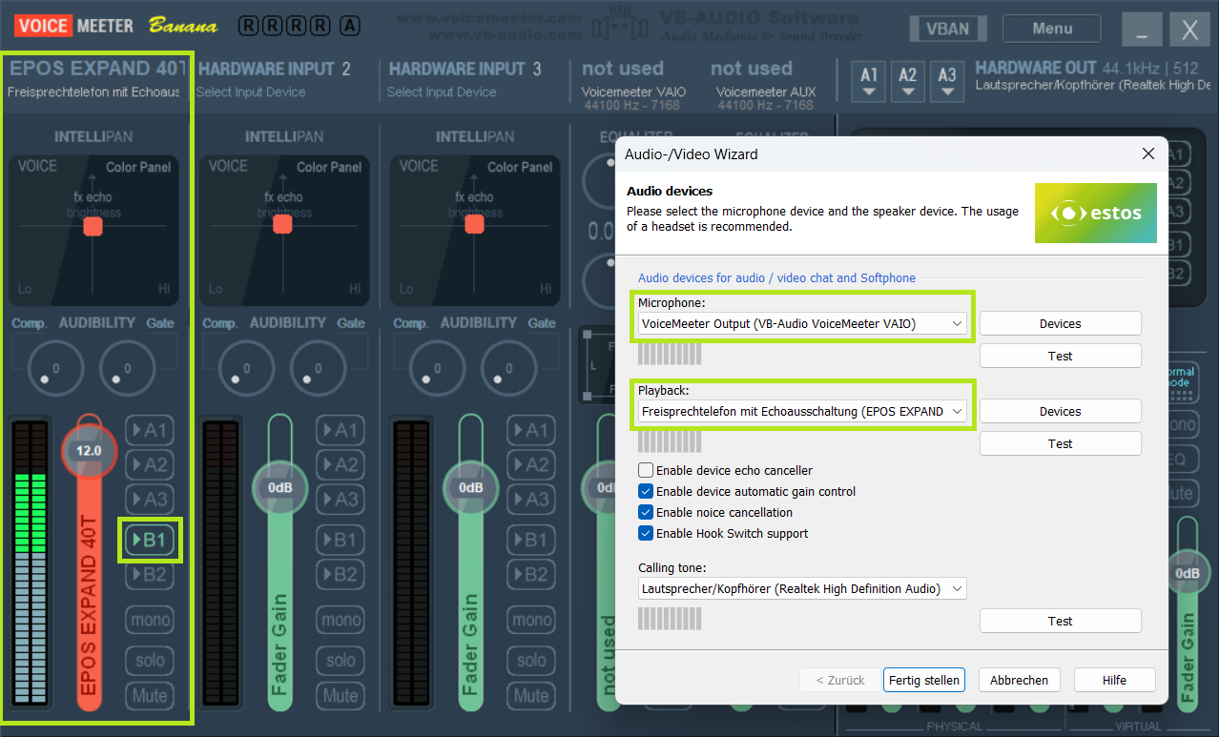The image size is (1219, 737).
Task: Click the cassette recorder A icon in header
Action: [x=349, y=26]
